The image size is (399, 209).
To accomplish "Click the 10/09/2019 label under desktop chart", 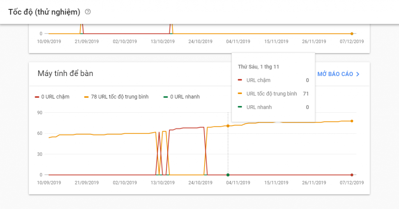I will coord(49,182).
